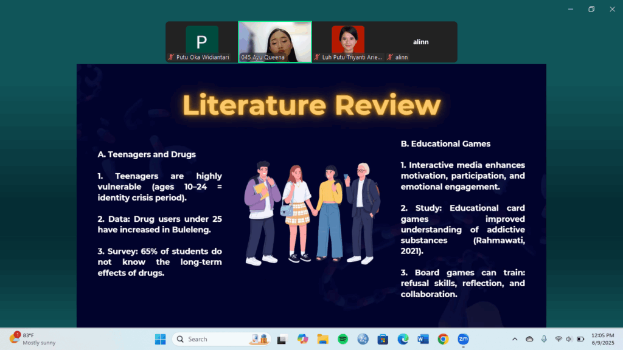Click the OneDrive cloud tray icon

click(x=529, y=339)
